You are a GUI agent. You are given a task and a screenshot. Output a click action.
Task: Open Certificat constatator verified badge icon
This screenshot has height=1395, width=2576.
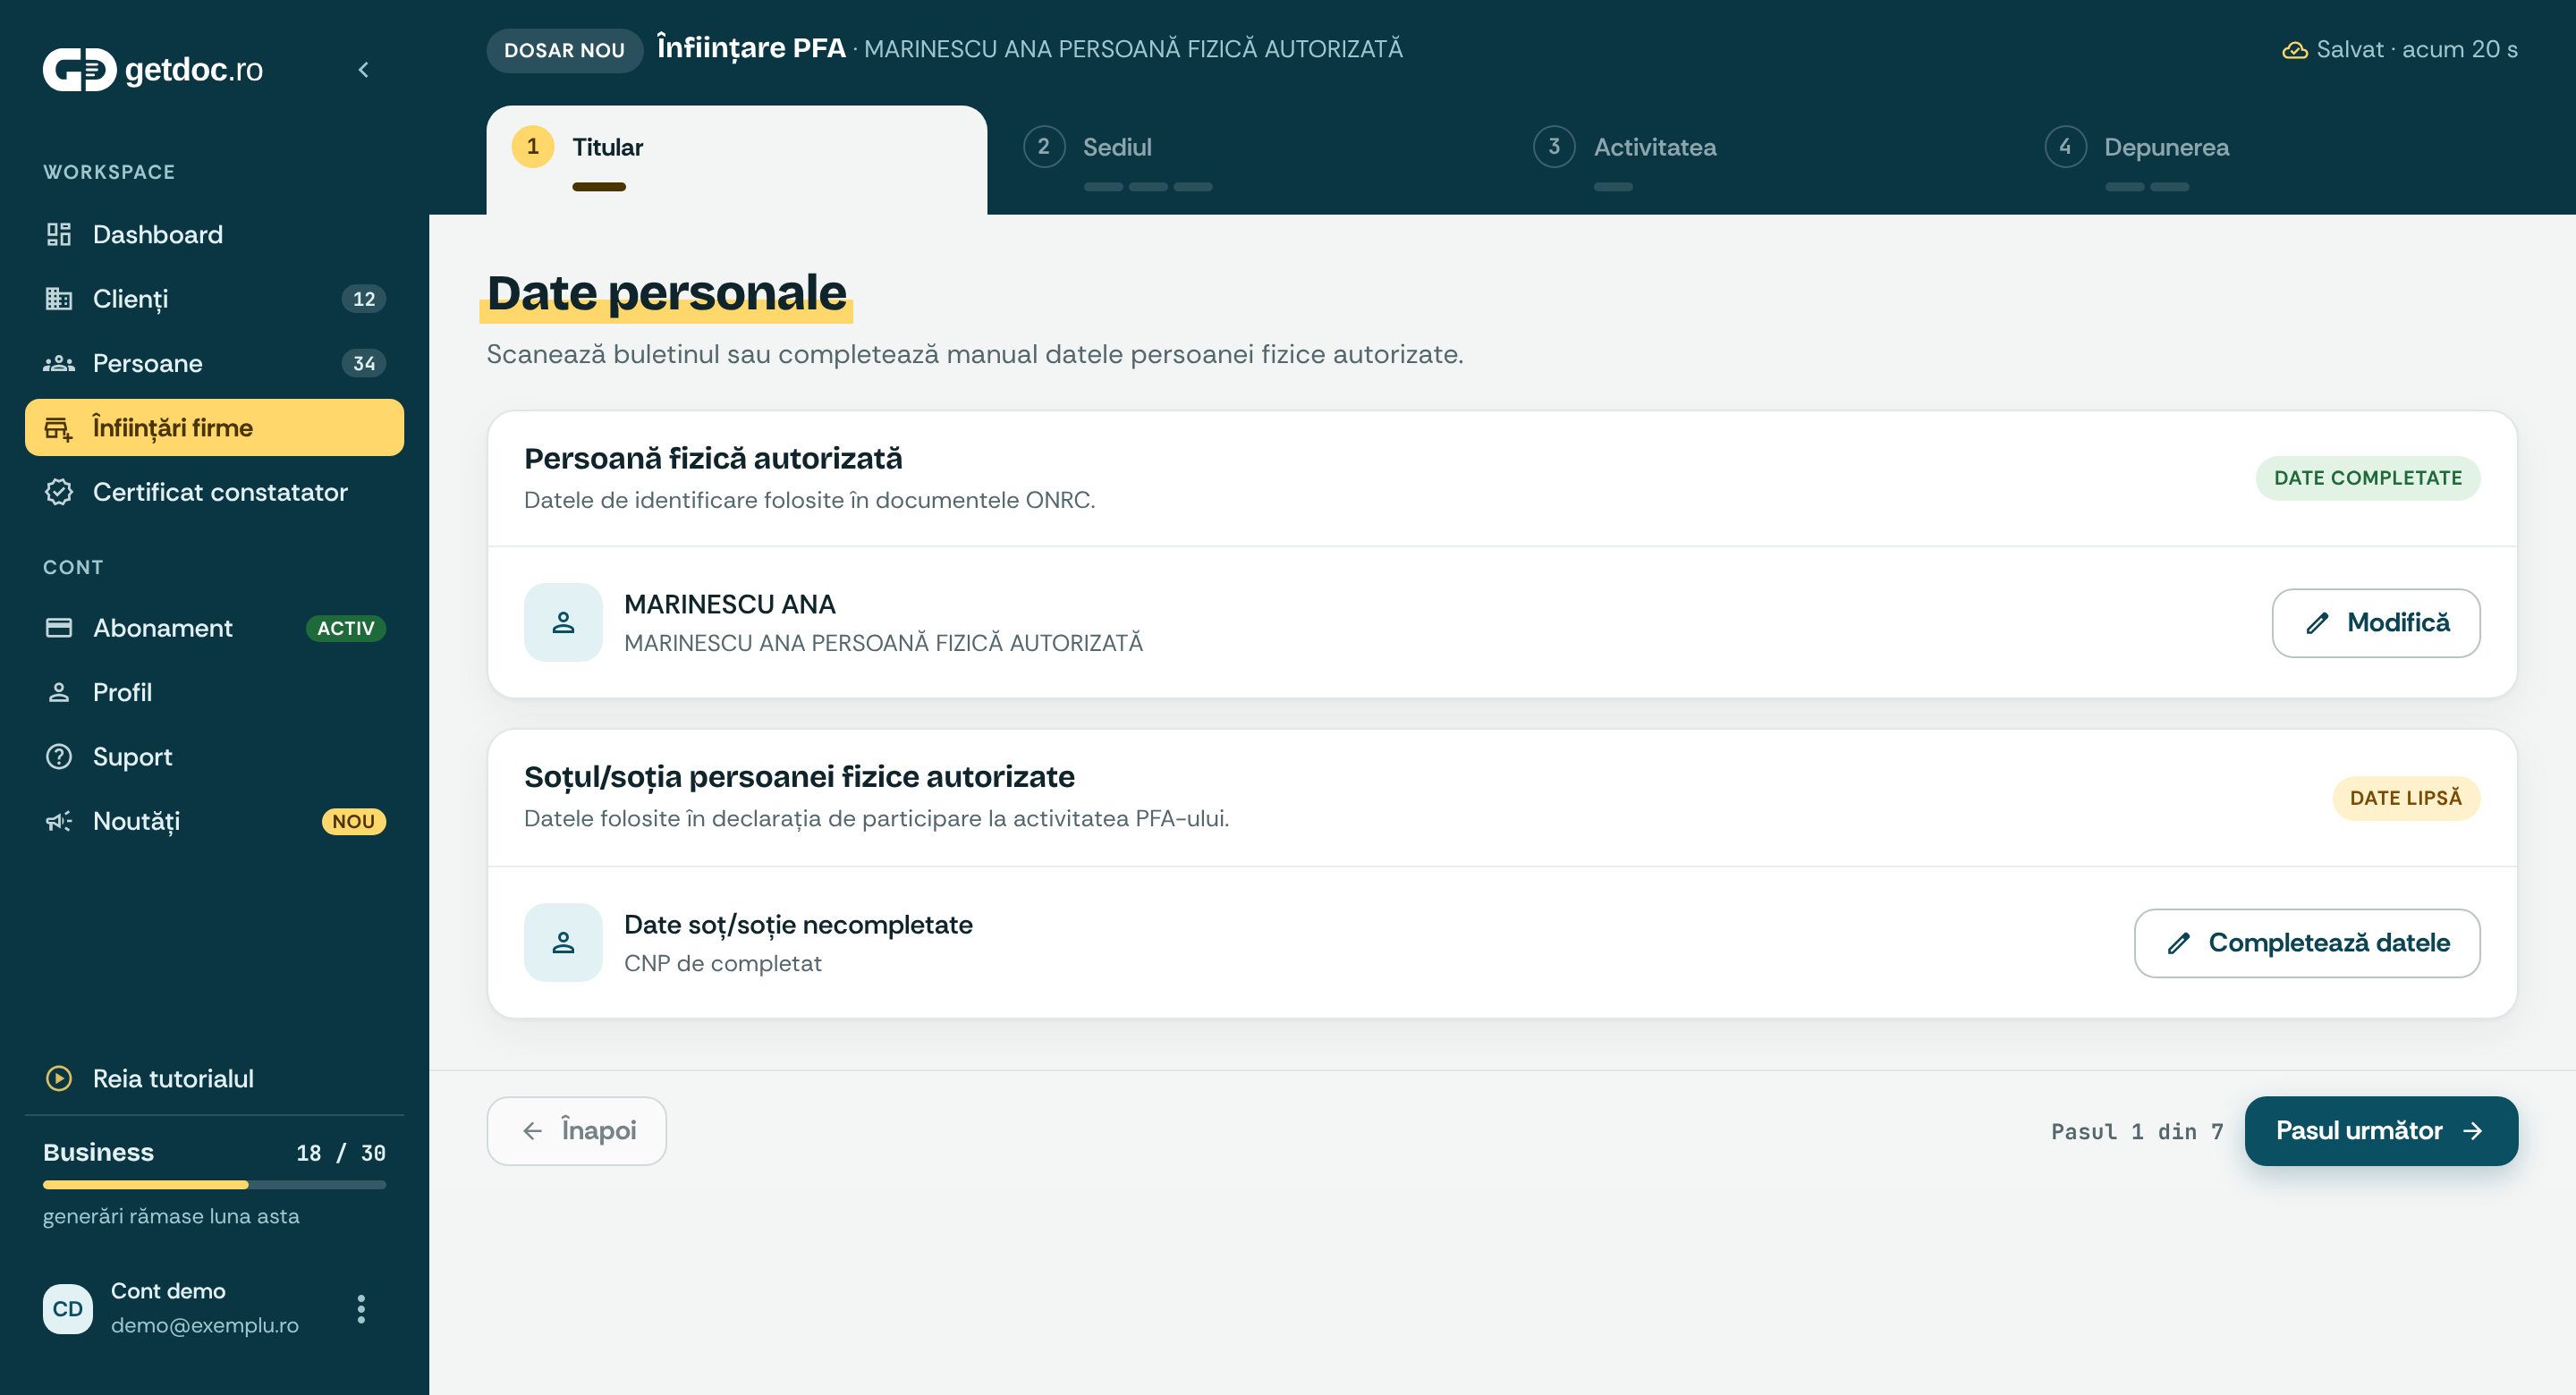pyautogui.click(x=59, y=492)
